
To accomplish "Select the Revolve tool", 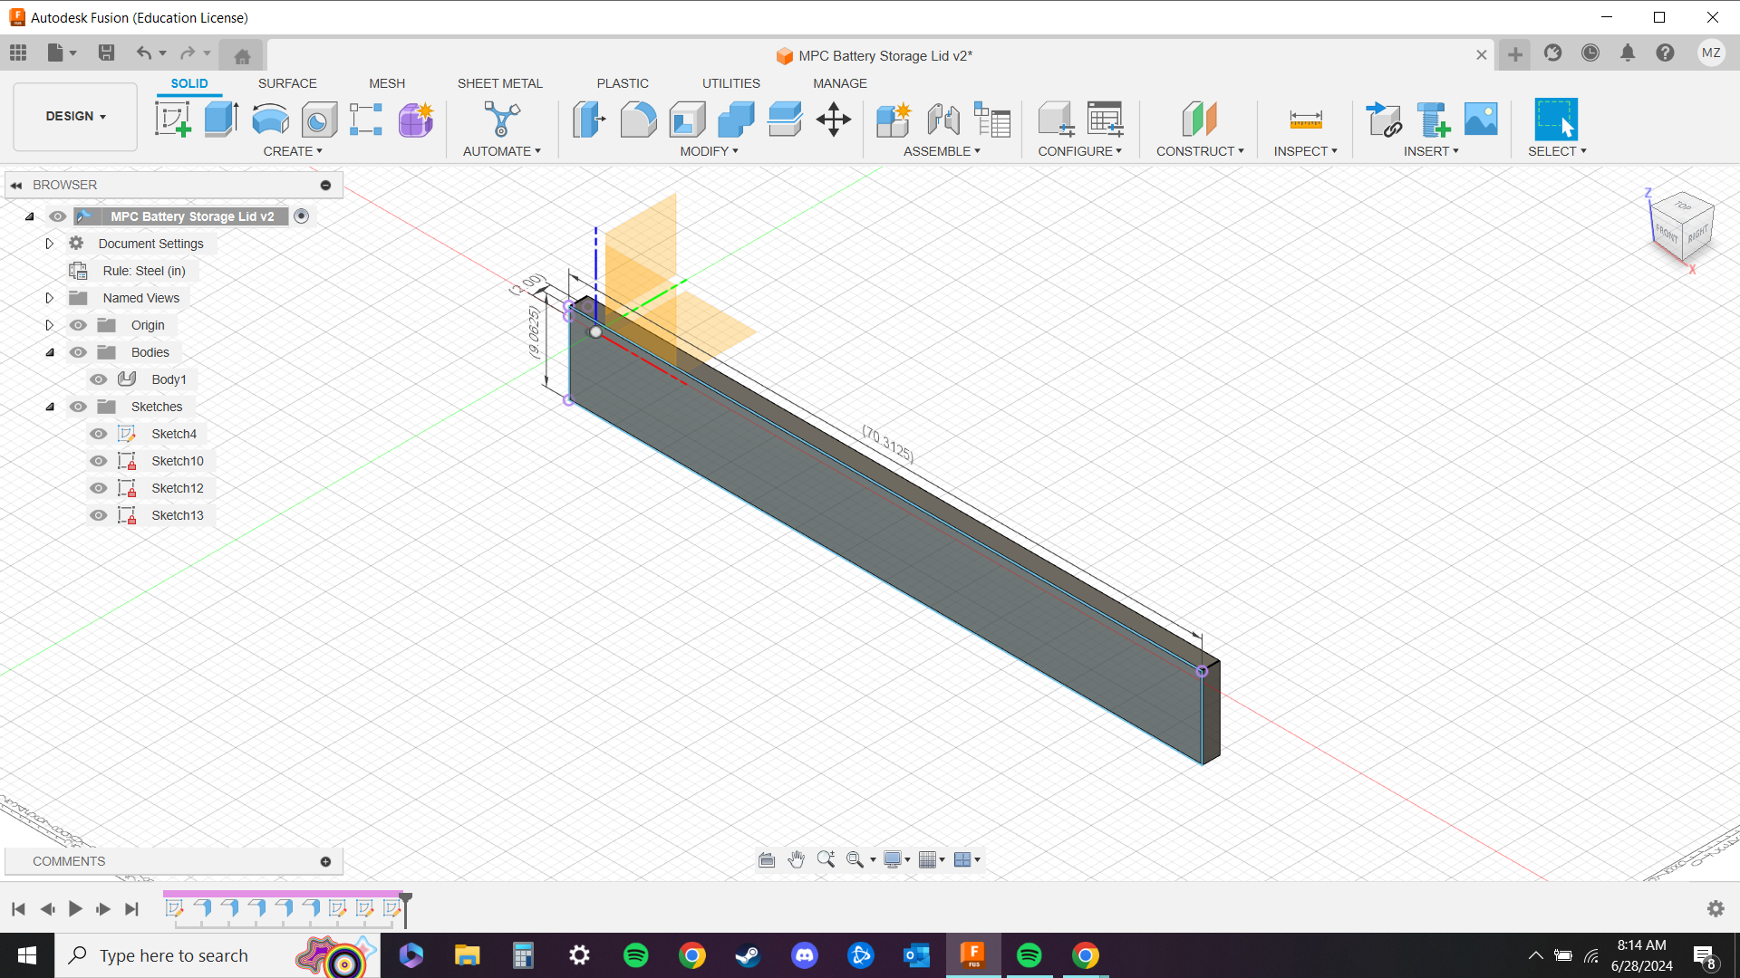I will pyautogui.click(x=270, y=119).
